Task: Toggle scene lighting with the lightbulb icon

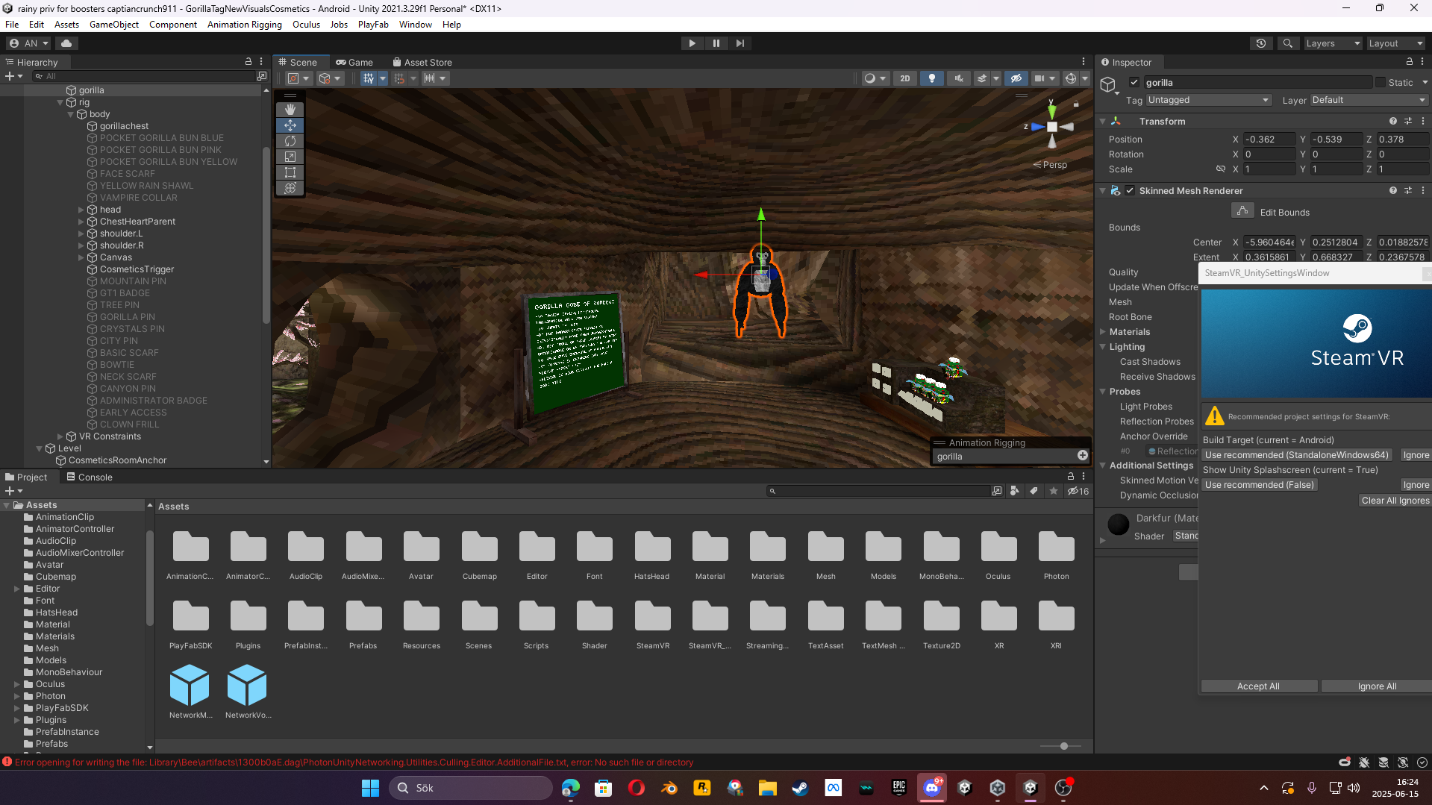Action: coord(931,78)
